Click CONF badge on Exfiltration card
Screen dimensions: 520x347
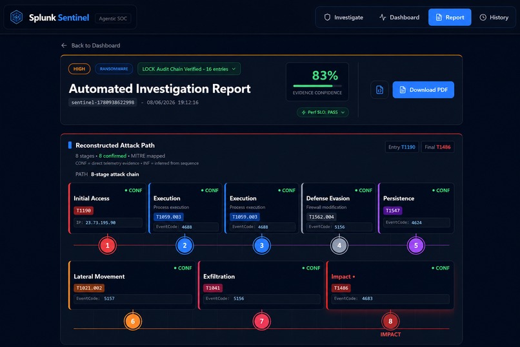(311, 268)
